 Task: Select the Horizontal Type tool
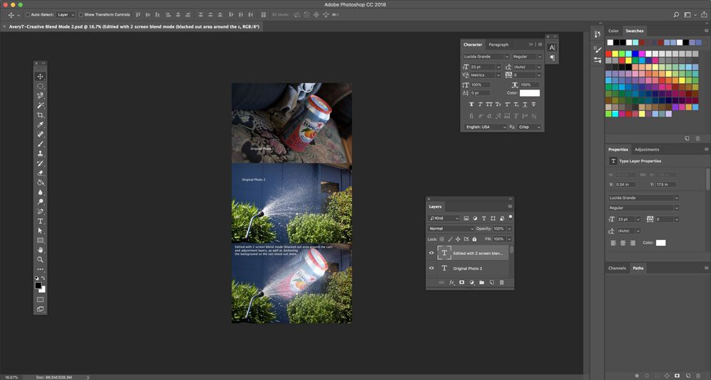pos(41,221)
